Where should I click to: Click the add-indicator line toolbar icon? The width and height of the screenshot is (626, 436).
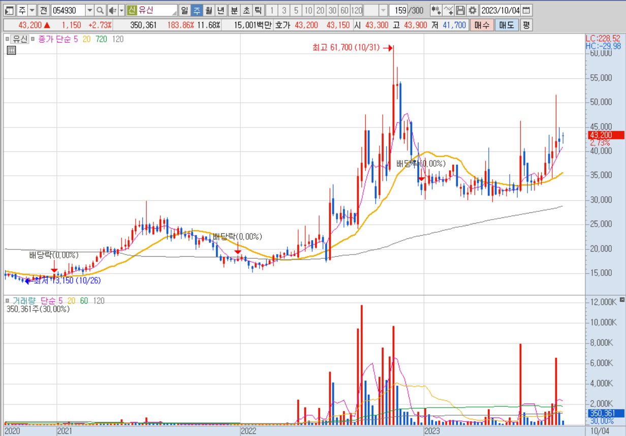click(x=448, y=10)
